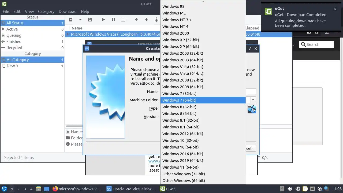Choose Windows 8 (32-bit) option
Screen dimensions: 343x193
[x=203, y=107]
